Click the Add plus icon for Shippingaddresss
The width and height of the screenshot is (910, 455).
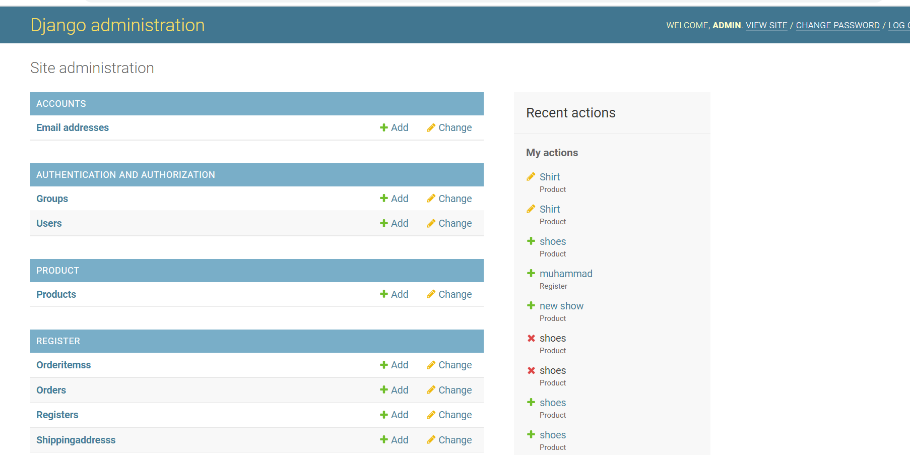click(x=383, y=440)
